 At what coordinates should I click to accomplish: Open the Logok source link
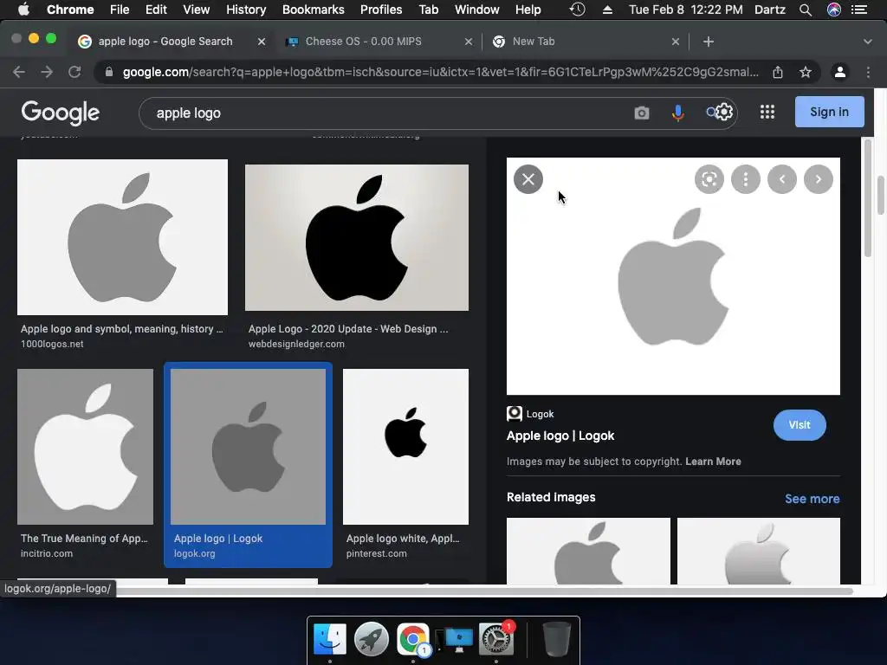point(530,414)
